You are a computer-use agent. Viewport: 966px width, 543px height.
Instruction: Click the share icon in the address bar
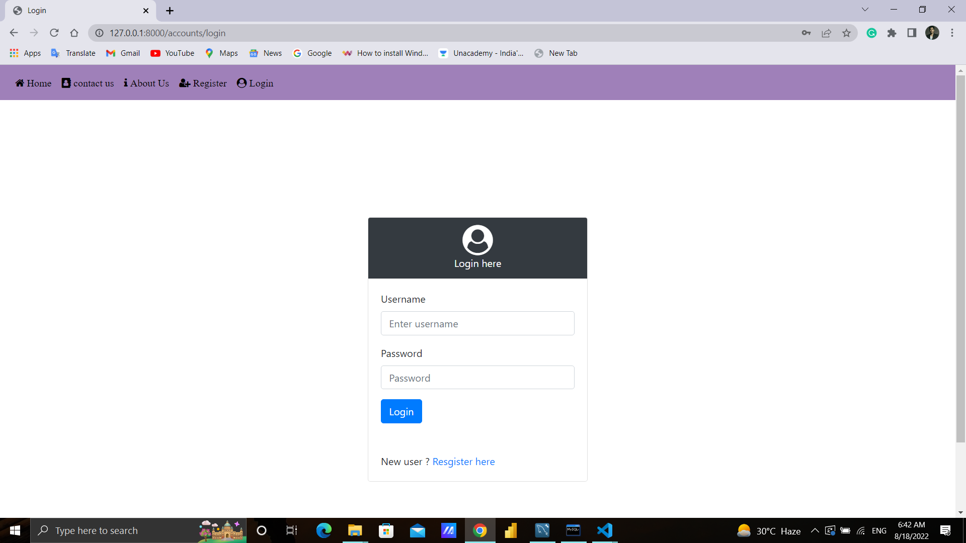click(827, 33)
